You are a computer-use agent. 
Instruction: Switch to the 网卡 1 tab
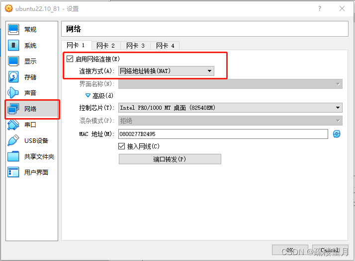pos(76,46)
